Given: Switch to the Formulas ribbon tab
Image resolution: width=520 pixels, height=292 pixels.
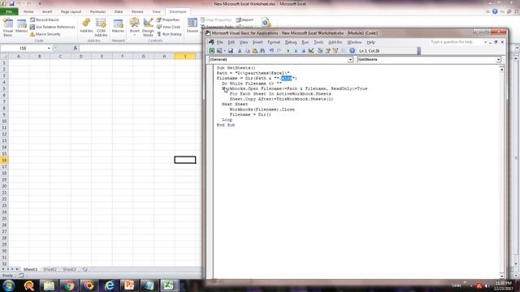Looking at the screenshot, I should pyautogui.click(x=97, y=11).
